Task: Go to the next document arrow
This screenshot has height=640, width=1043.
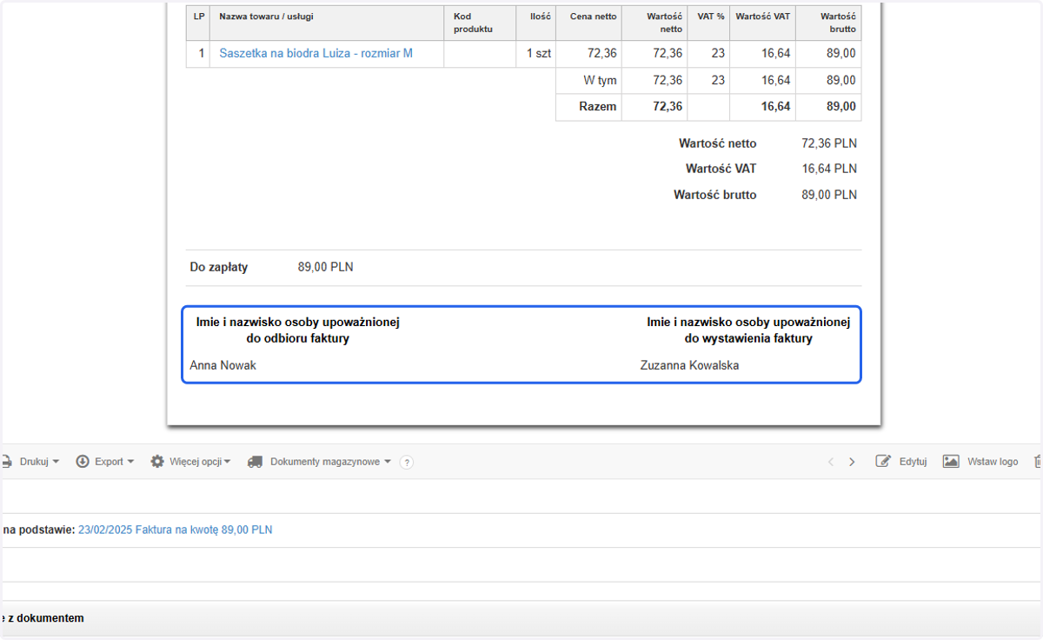Action: click(x=852, y=462)
